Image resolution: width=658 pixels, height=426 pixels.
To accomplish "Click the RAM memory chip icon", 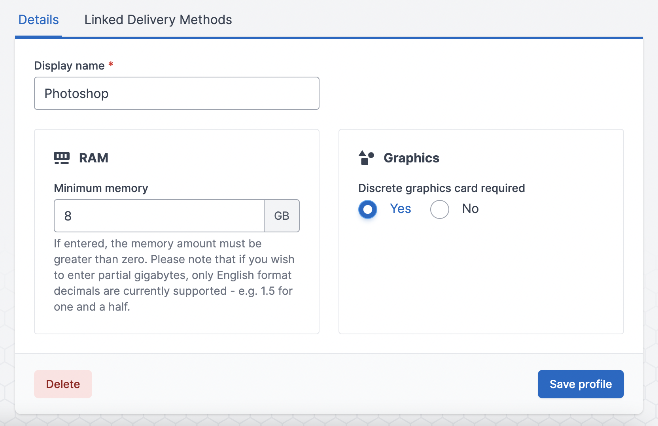I will pos(62,158).
